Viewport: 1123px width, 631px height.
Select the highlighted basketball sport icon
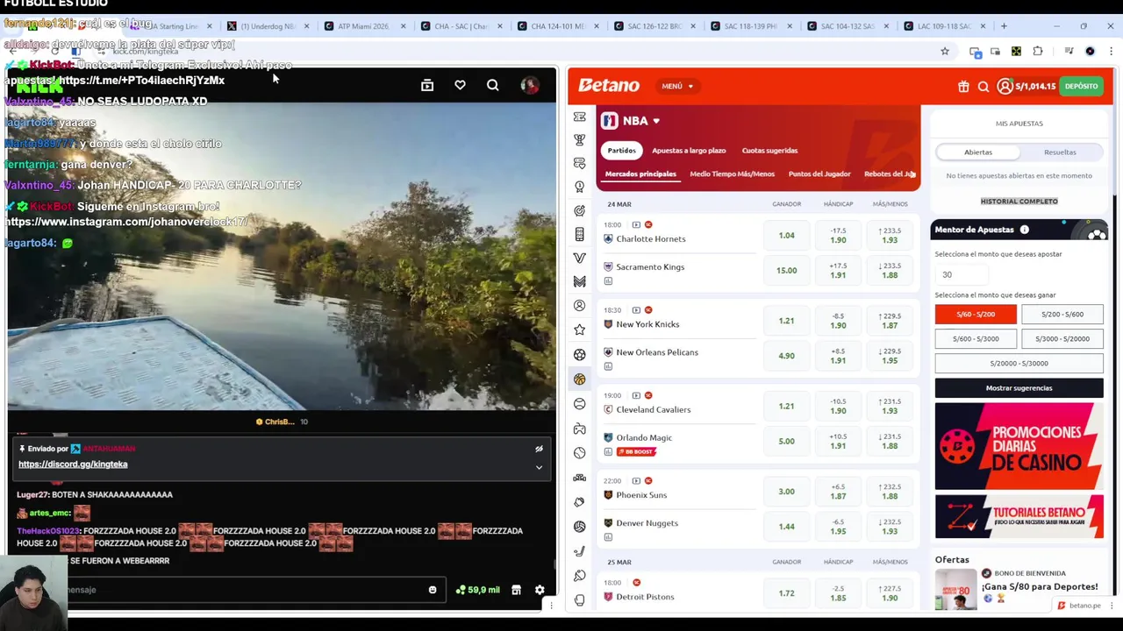coord(579,379)
